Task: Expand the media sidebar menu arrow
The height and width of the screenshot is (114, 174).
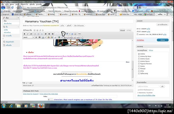Action: click(18, 27)
